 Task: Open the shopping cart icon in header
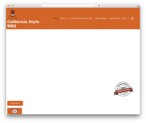click(132, 18)
